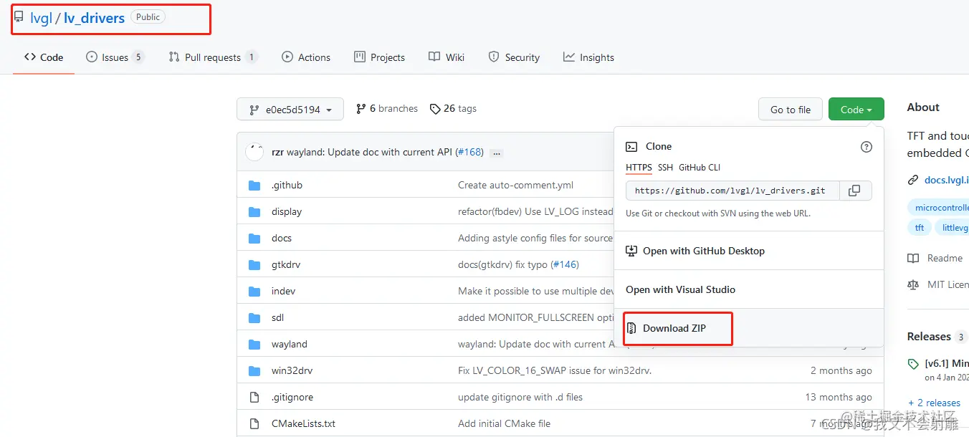Open the Insights tab
Screen dimensions: 969x437
(x=588, y=57)
